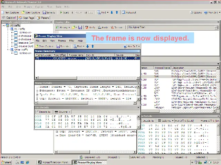Click Verify in Display Filter toolbar

click(90, 27)
